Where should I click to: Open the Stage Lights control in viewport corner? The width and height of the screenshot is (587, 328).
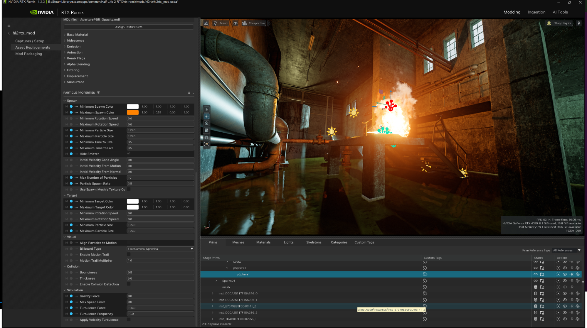point(559,23)
